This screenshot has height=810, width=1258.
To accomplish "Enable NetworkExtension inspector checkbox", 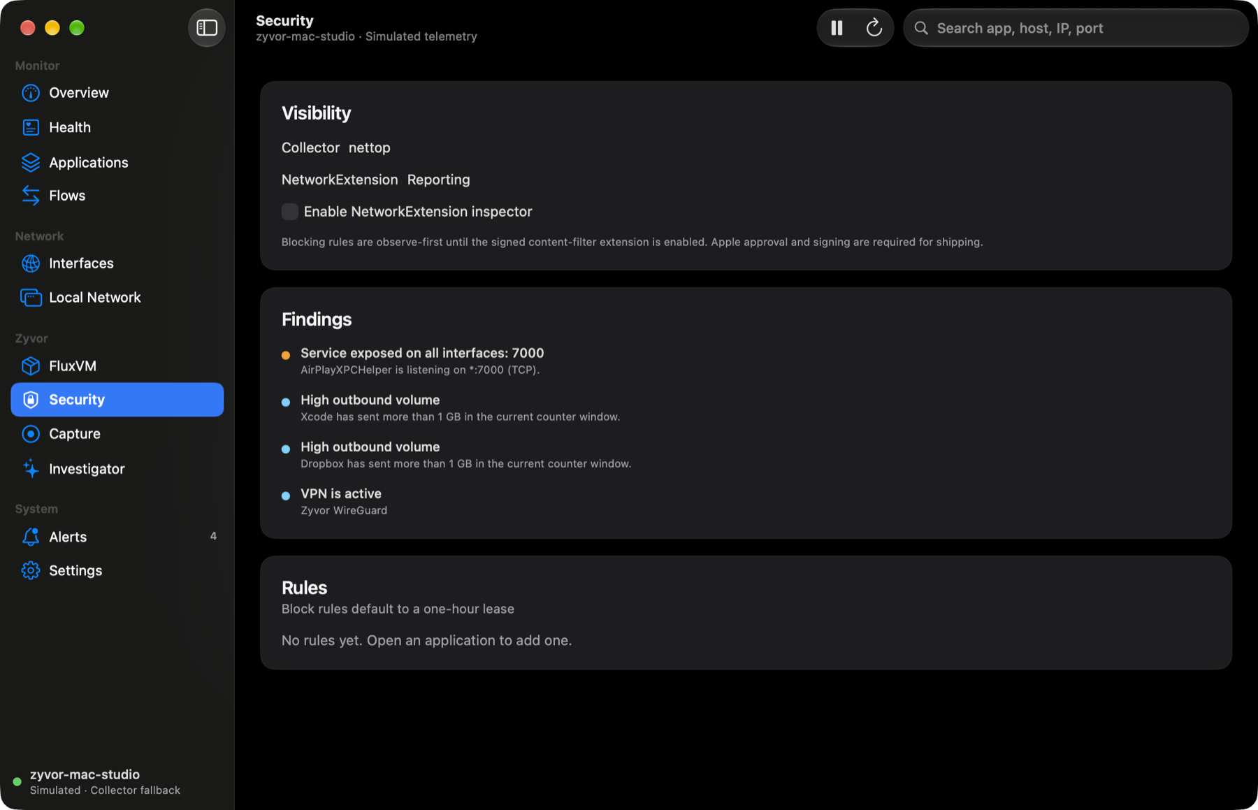I will tap(290, 212).
